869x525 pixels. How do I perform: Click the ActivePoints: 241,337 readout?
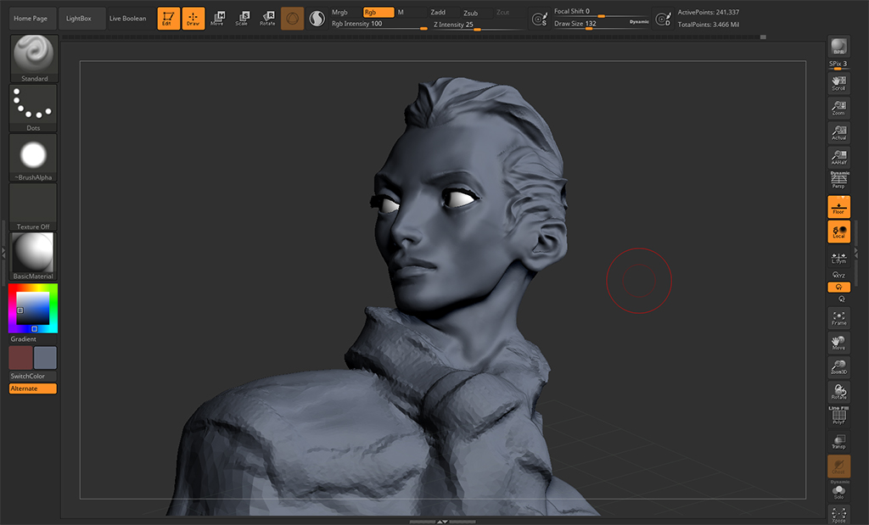709,12
